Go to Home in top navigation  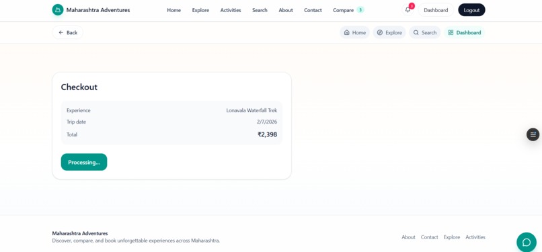click(x=174, y=10)
